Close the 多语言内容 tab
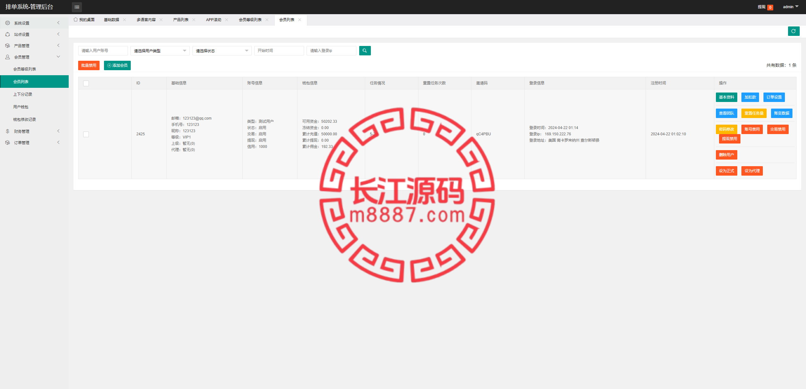806x389 pixels. [x=161, y=20]
